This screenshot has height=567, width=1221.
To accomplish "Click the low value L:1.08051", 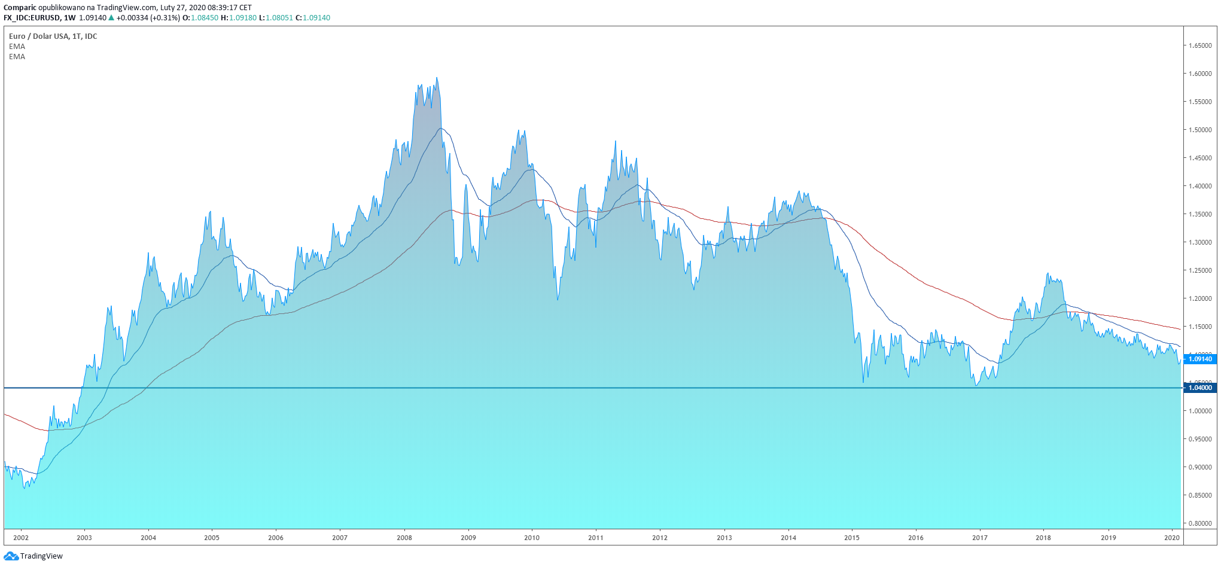I will point(276,18).
